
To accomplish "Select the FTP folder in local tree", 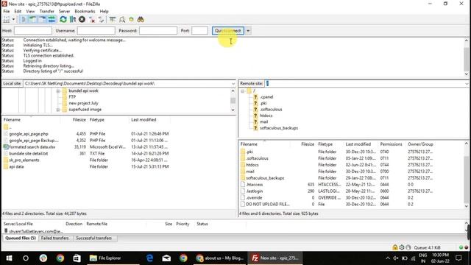I will click(72, 96).
